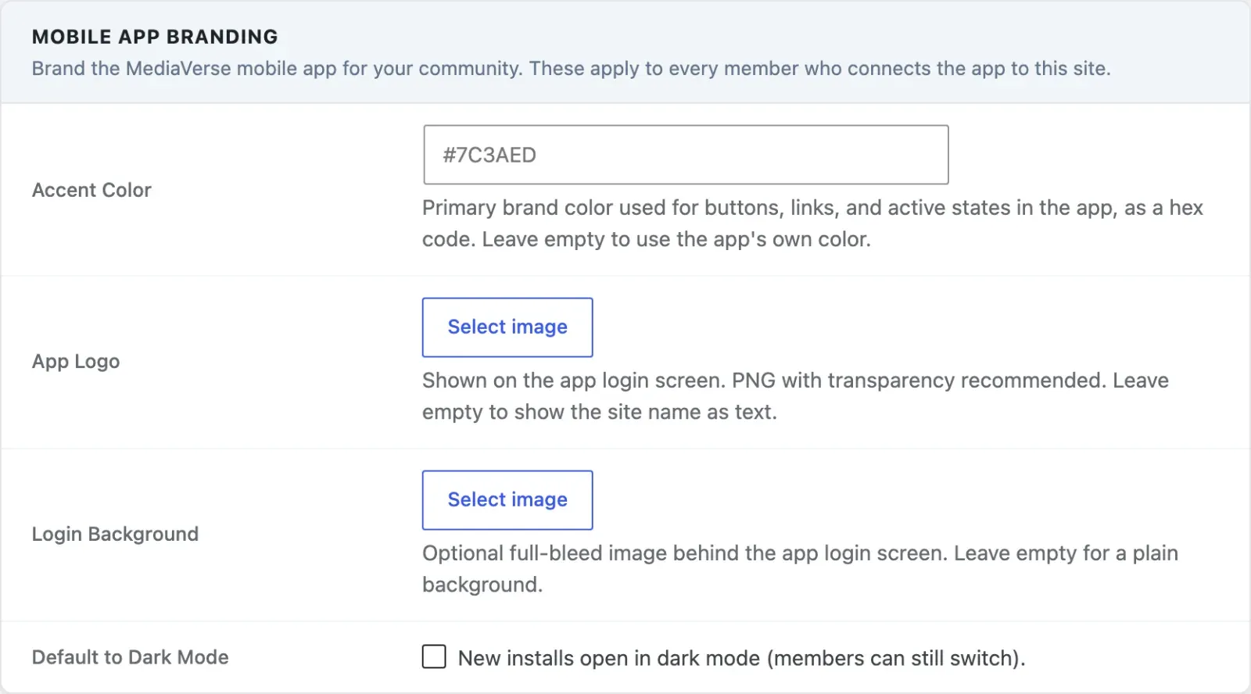1251x694 pixels.
Task: Click the word 'MediaVerse' in the header description
Action: (178, 68)
